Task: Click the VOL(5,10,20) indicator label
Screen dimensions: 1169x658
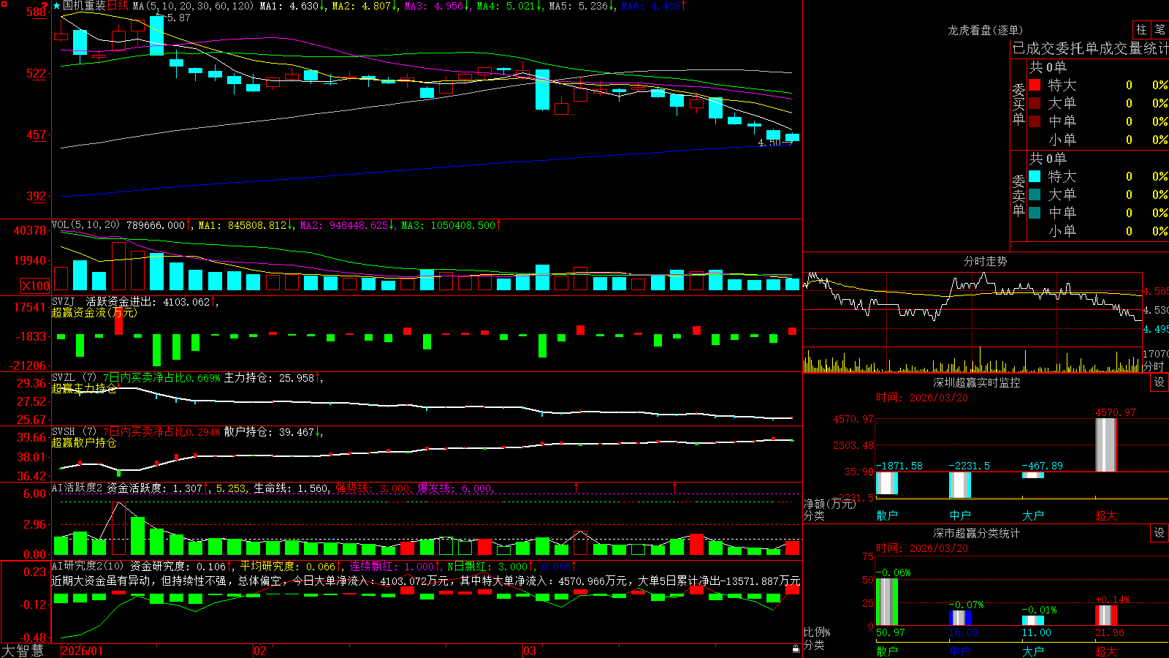Action: point(85,225)
